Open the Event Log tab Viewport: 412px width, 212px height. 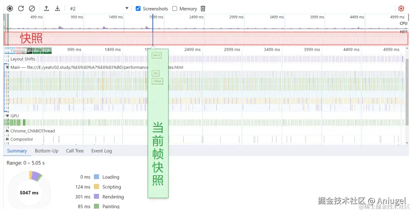pyautogui.click(x=102, y=151)
